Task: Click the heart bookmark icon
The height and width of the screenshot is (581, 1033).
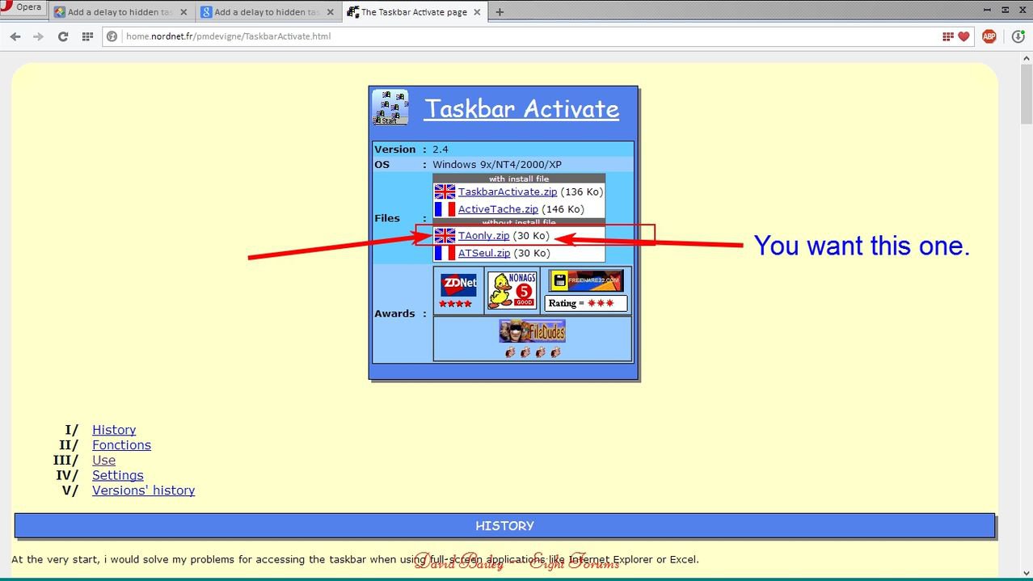Action: tap(963, 36)
